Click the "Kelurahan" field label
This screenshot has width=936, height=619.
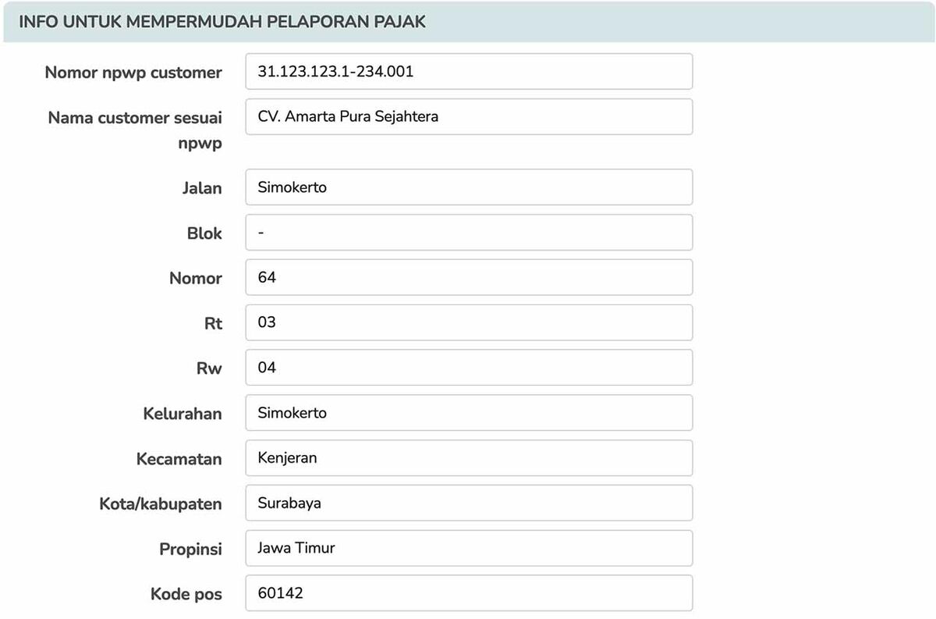point(182,414)
